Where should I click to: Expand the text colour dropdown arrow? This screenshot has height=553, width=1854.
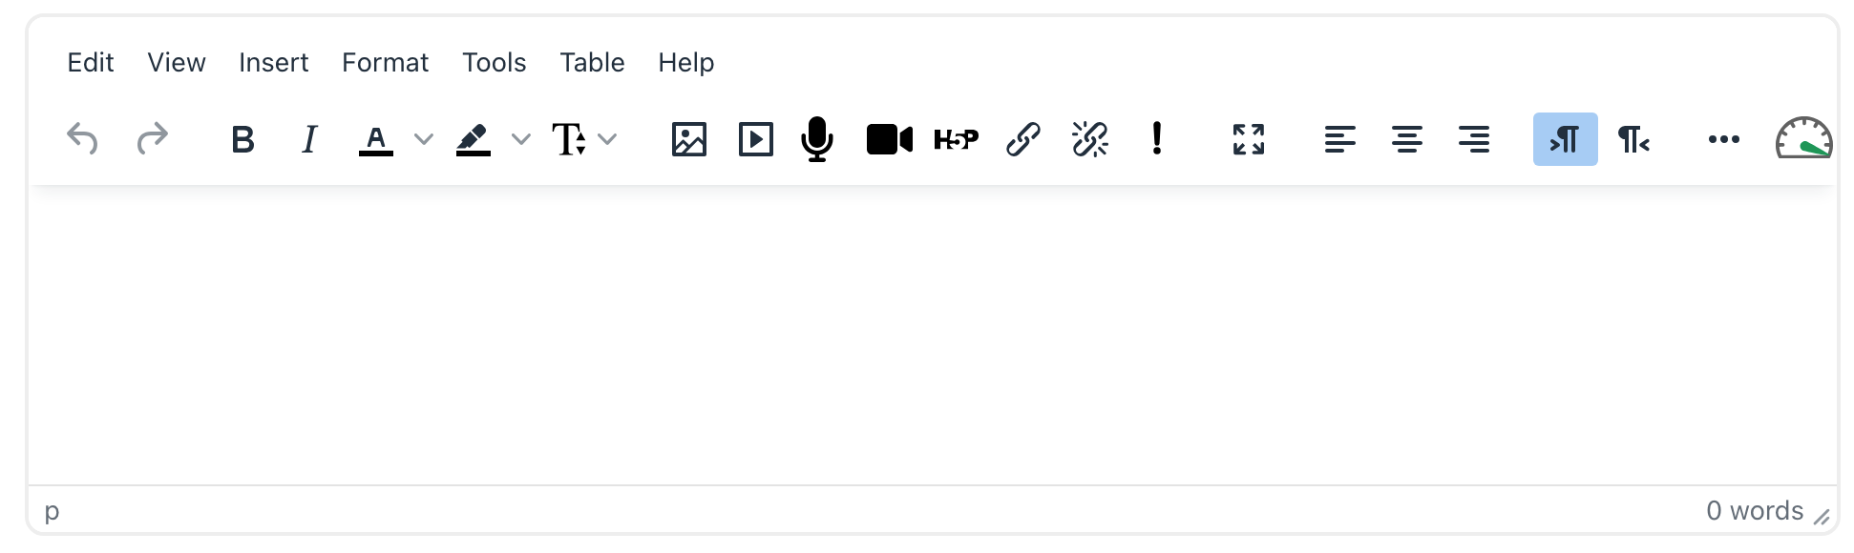click(424, 139)
